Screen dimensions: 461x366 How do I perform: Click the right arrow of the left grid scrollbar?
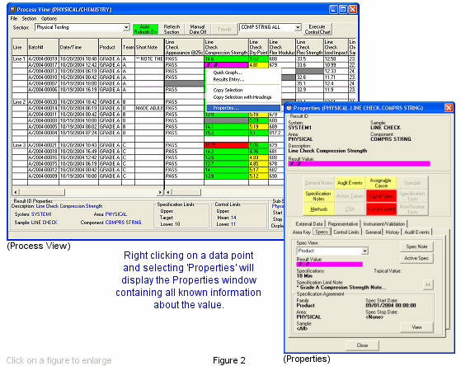pyautogui.click(x=160, y=192)
